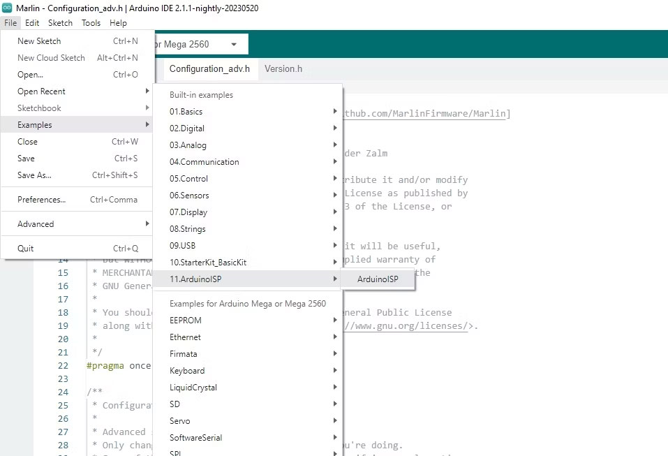Expand the Servo library examples

click(x=248, y=420)
